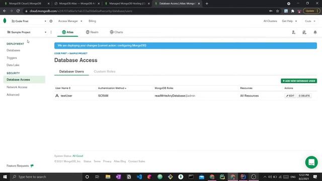Open the Access Manager dropdown
The width and height of the screenshot is (322, 181).
[x=70, y=21]
